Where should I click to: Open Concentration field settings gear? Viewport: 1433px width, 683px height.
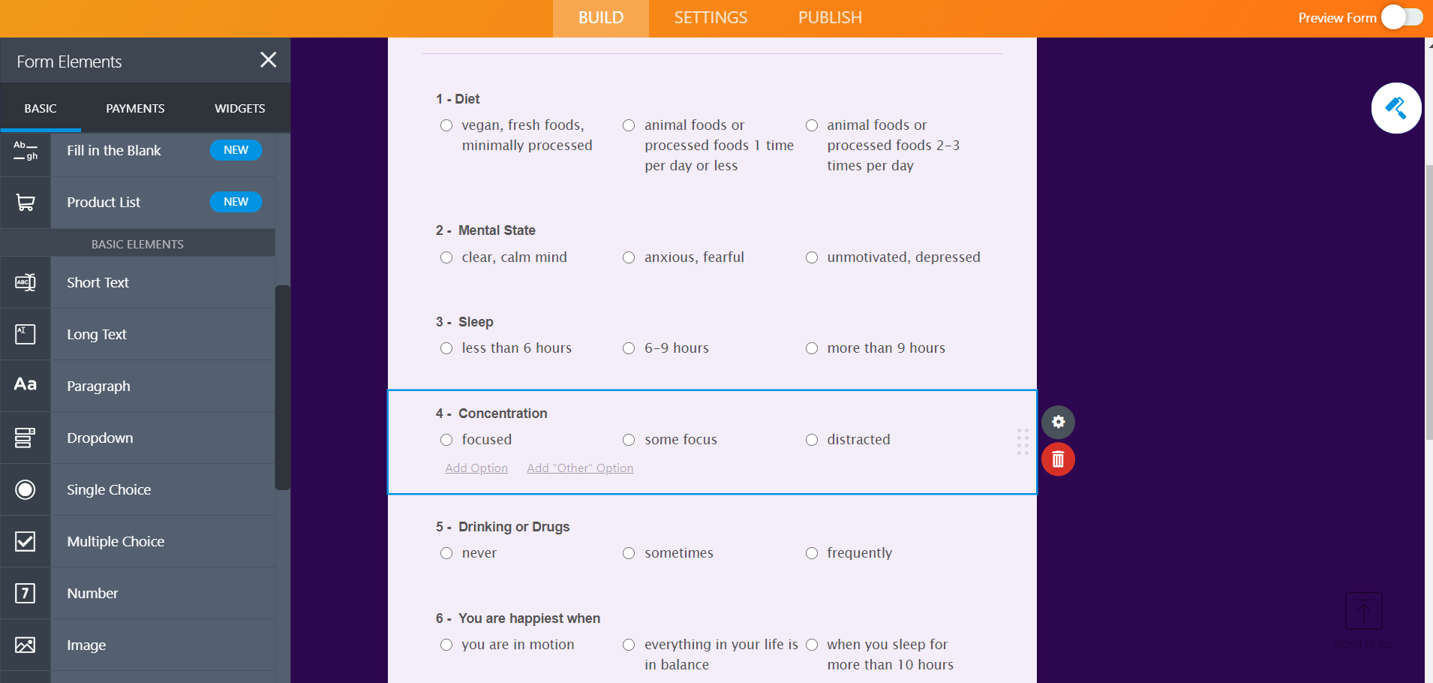coord(1058,422)
